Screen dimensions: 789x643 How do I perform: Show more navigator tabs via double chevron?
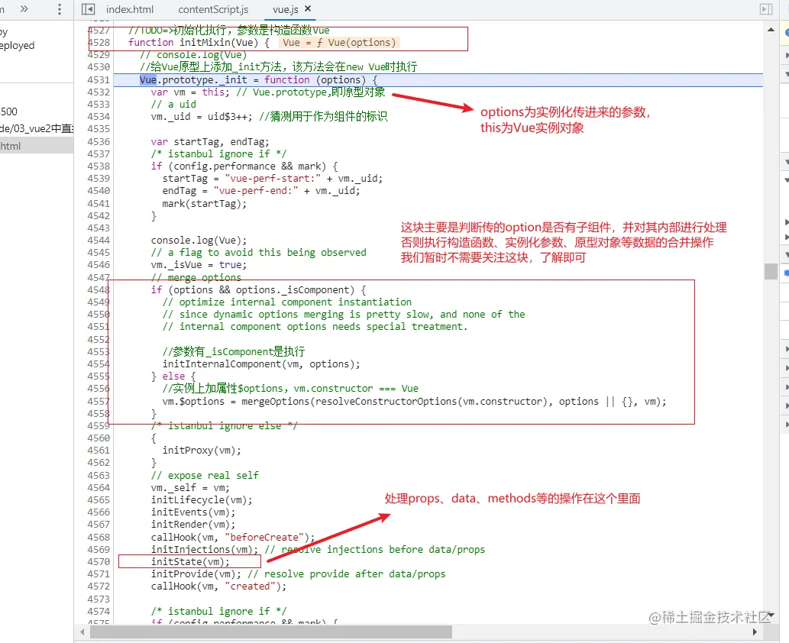24,8
